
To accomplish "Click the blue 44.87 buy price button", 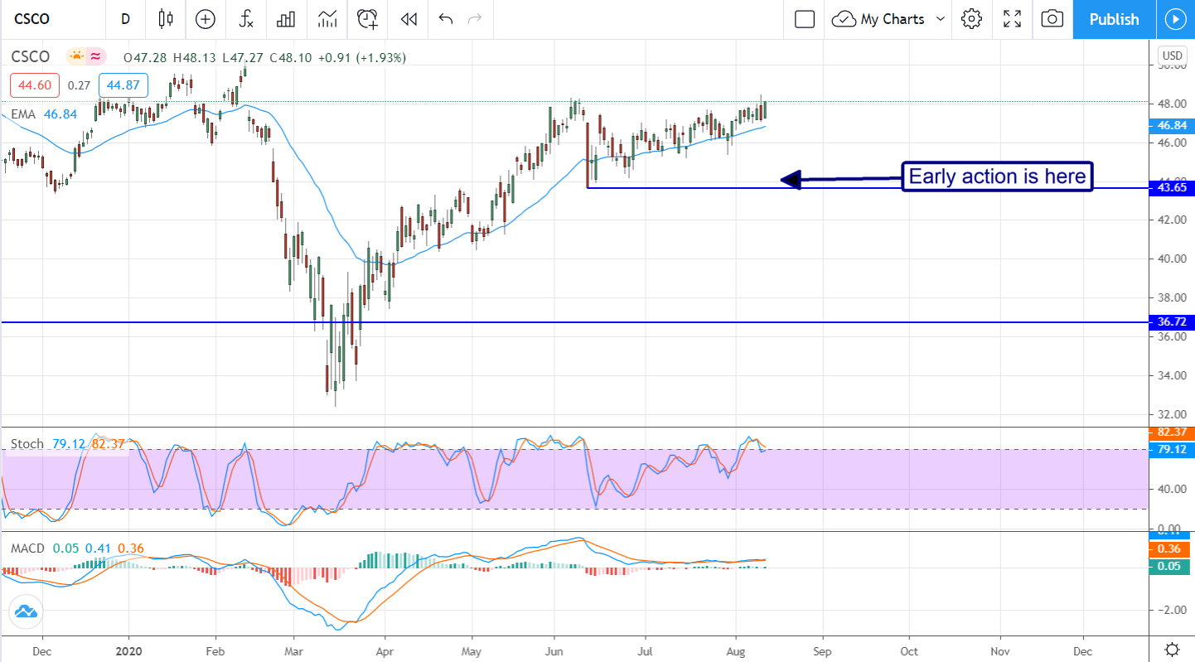I will click(123, 85).
